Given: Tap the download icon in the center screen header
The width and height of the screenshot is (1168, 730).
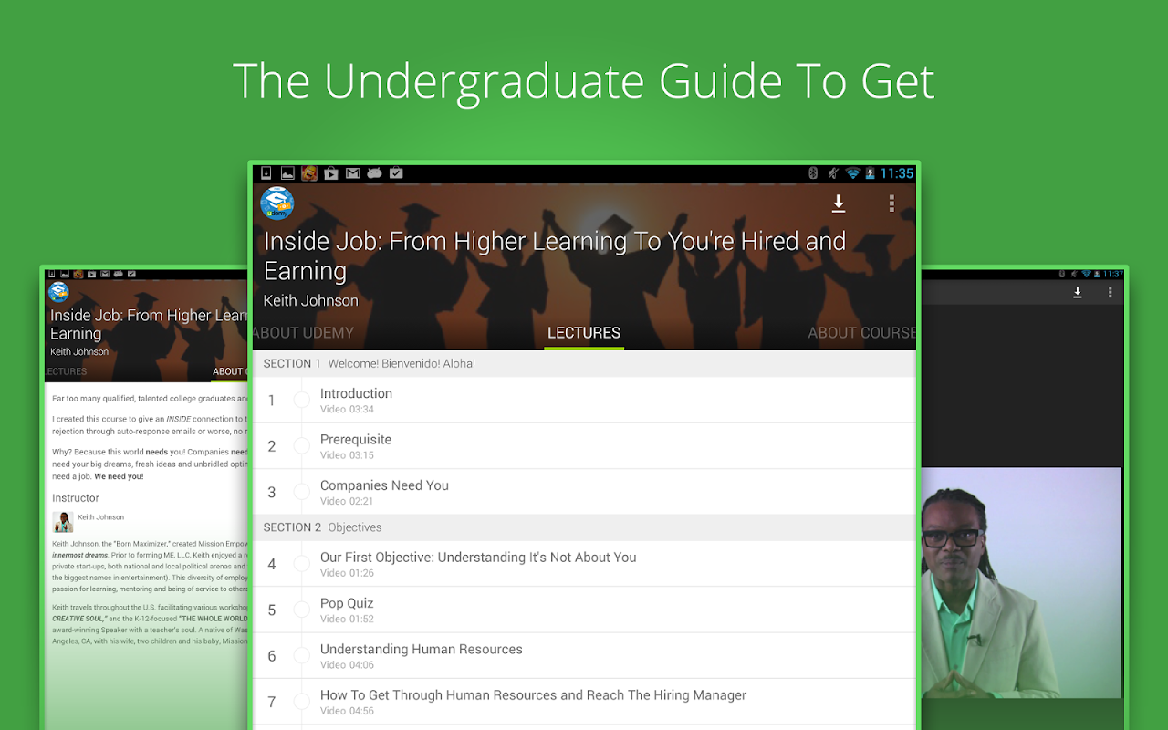Looking at the screenshot, I should [839, 204].
